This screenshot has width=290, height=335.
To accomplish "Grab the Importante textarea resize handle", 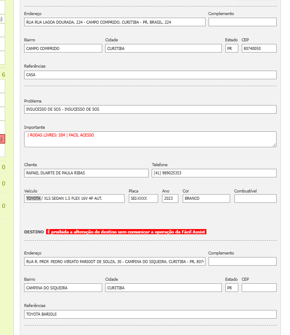I will (274, 145).
